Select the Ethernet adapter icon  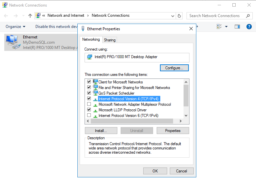point(12,43)
